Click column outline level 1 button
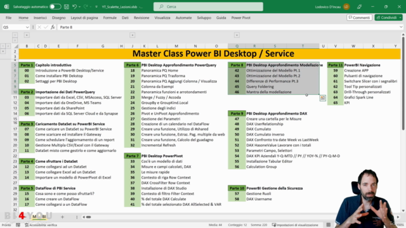The height and width of the screenshot is (228, 406). (15, 35)
